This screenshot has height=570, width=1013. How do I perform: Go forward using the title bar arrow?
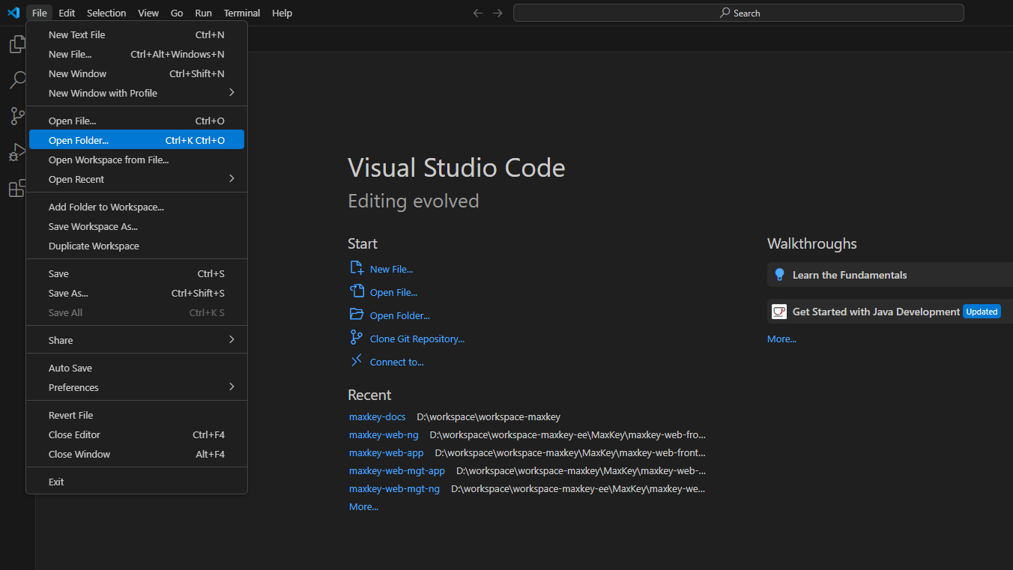click(x=498, y=13)
